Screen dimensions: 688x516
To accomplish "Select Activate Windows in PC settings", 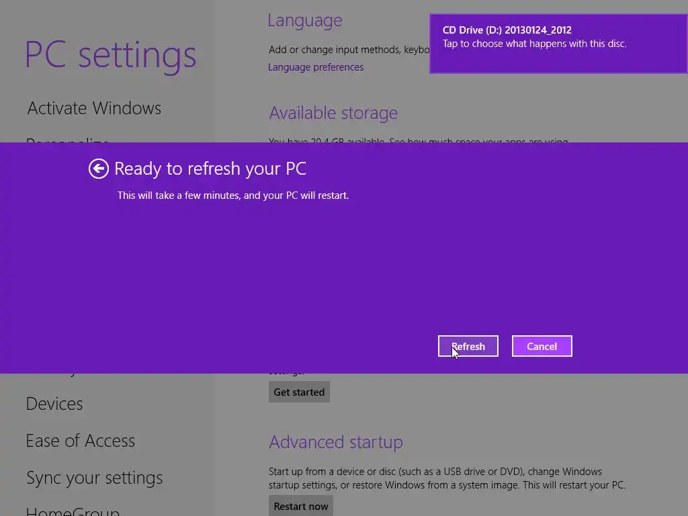I will (x=94, y=108).
